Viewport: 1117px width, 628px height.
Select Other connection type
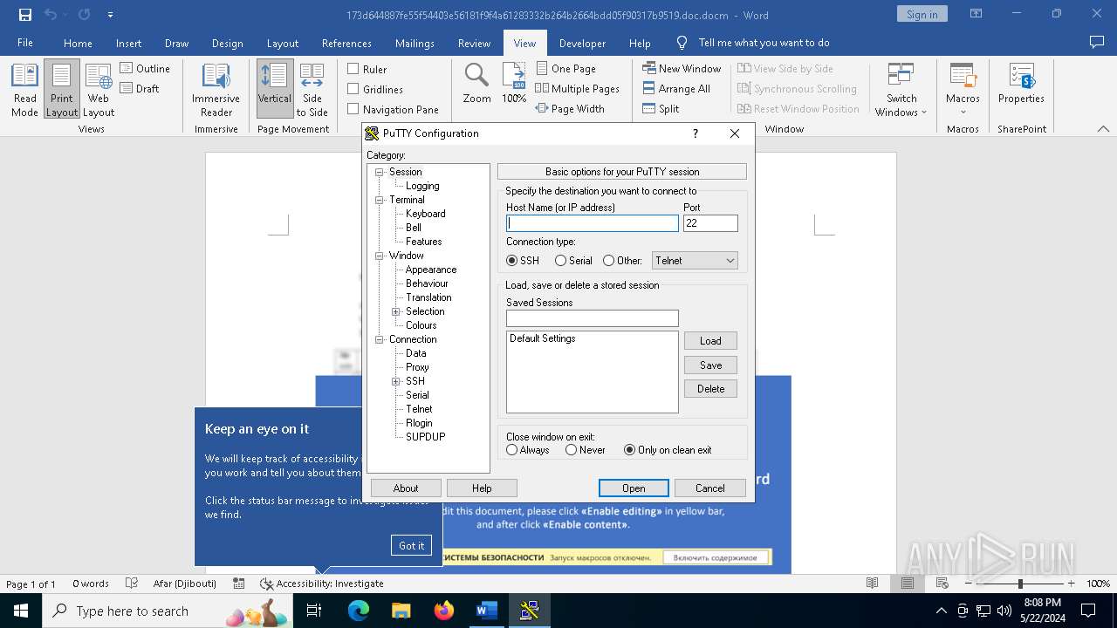[608, 260]
